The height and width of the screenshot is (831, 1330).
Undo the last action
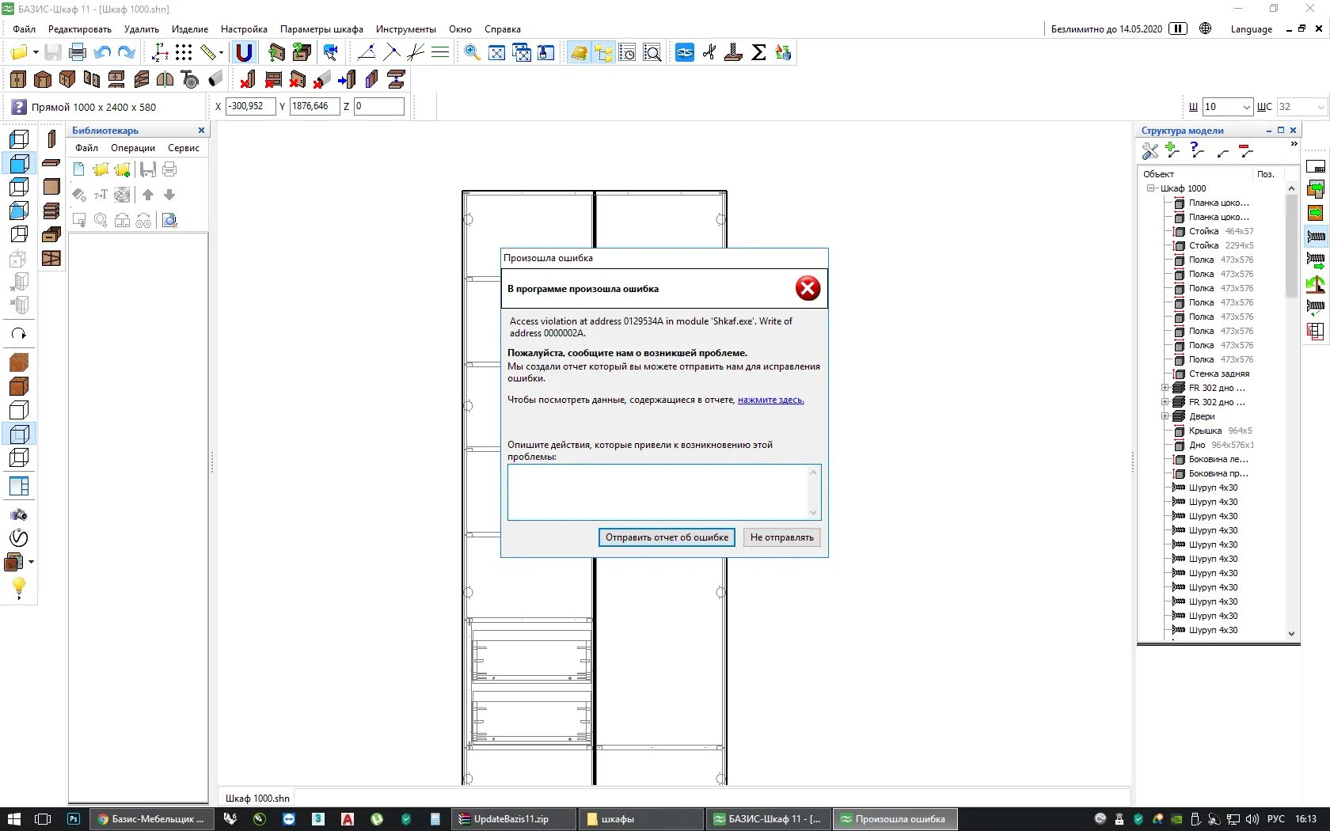(102, 53)
